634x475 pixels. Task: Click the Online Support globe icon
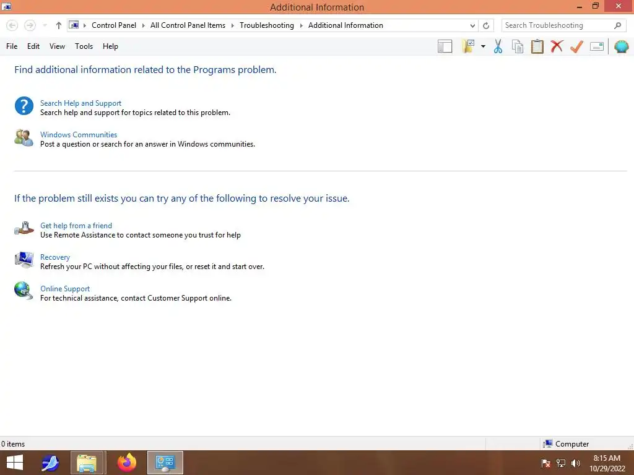click(x=24, y=291)
